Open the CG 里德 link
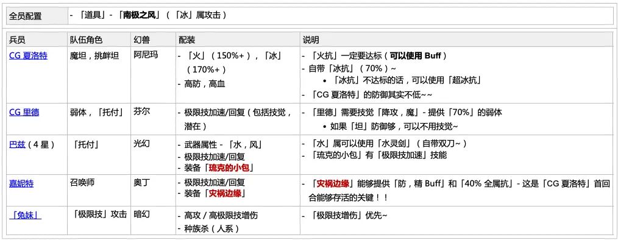Image resolution: width=618 pixels, height=240 pixels. click(24, 112)
